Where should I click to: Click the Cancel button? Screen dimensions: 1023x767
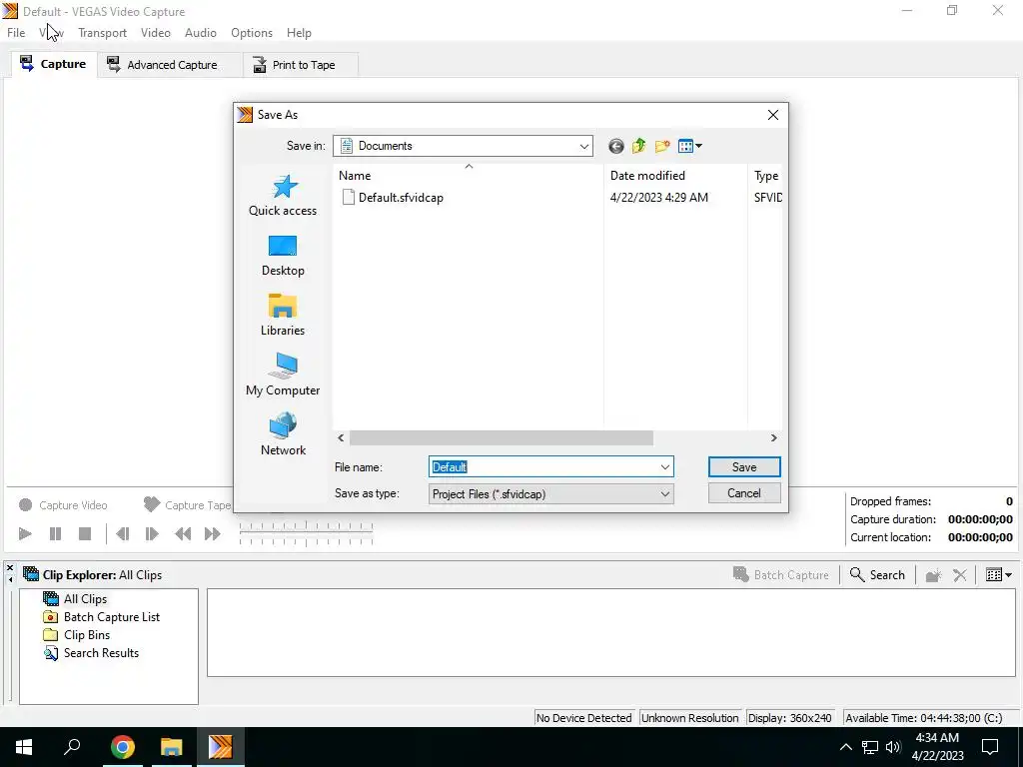coord(743,493)
